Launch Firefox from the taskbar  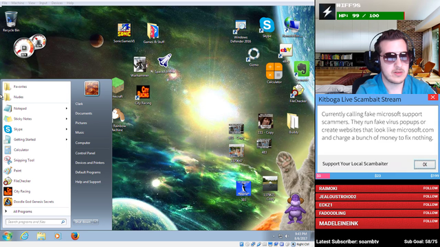click(75, 236)
